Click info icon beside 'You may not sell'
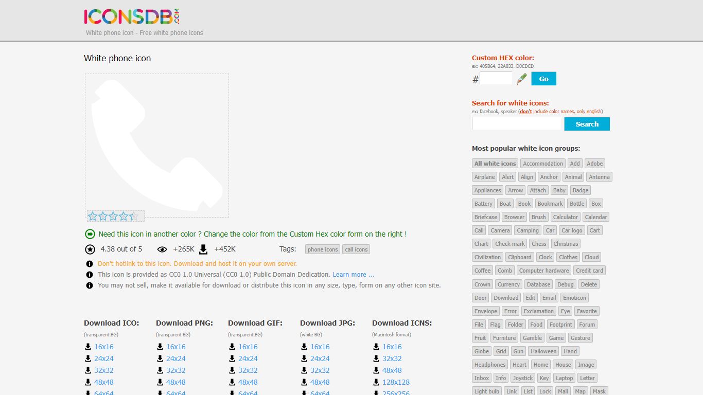The width and height of the screenshot is (703, 395). pos(90,285)
